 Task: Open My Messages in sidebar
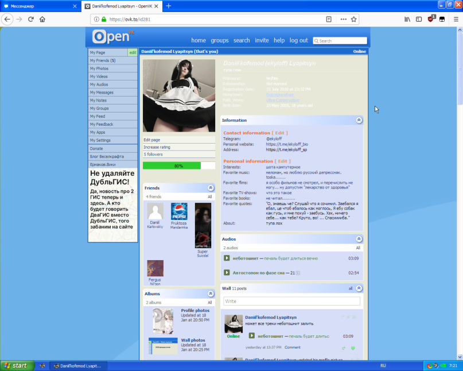coord(113,92)
